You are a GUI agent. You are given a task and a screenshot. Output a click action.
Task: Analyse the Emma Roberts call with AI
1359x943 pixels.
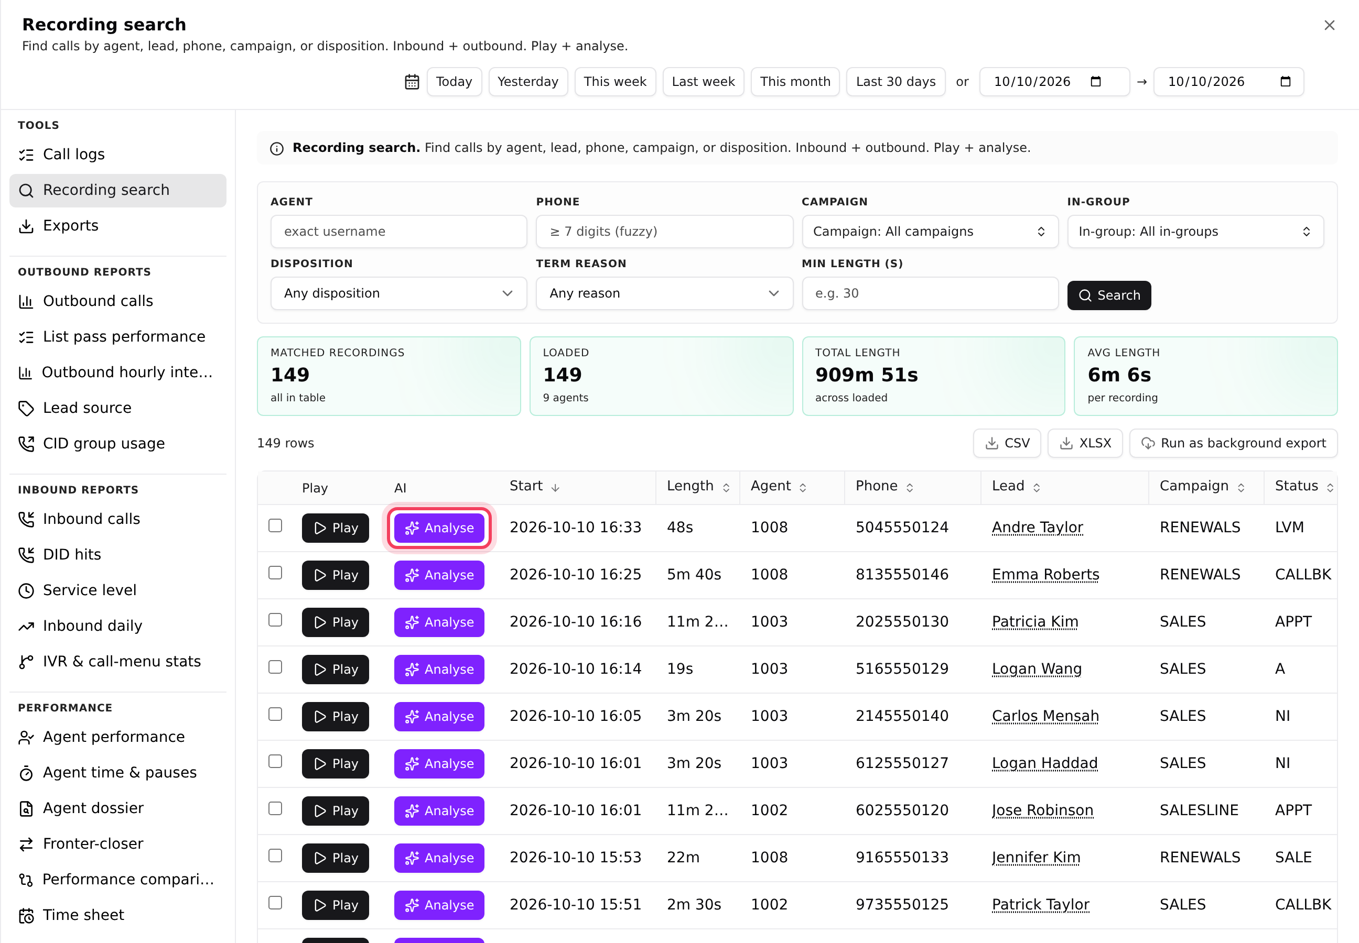click(x=439, y=575)
